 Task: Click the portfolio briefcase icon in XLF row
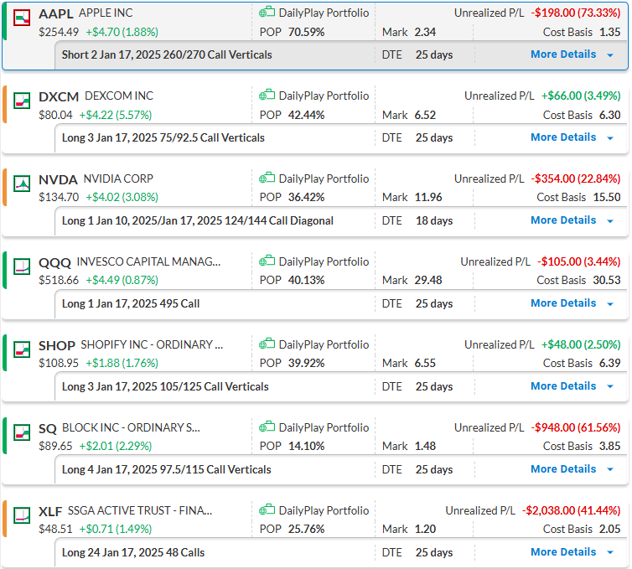point(267,510)
